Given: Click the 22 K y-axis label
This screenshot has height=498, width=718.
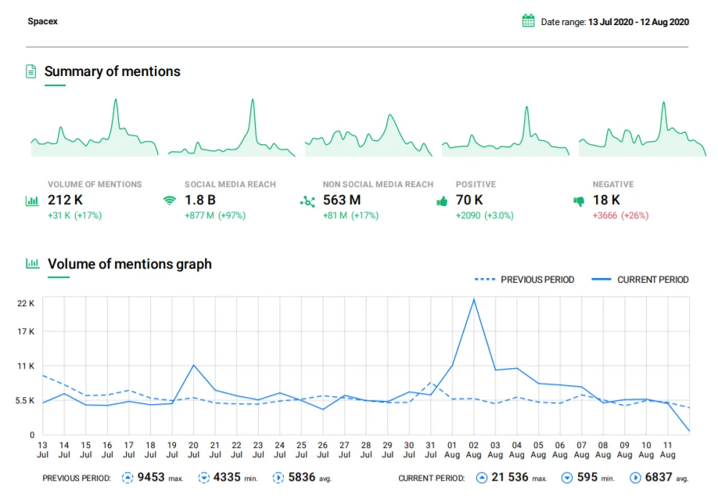Looking at the screenshot, I should tap(26, 303).
